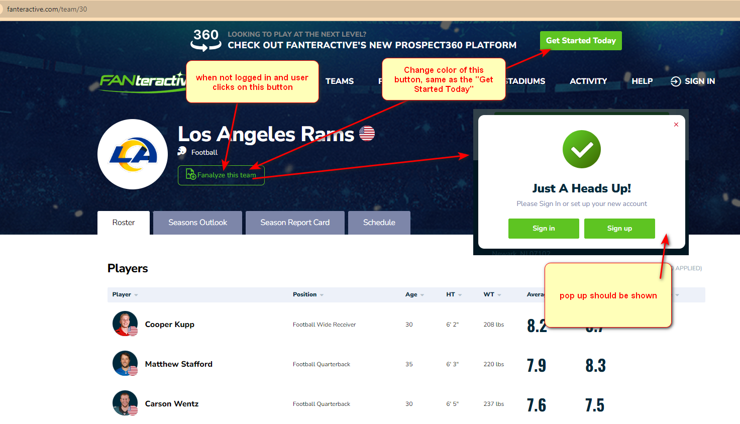Image resolution: width=740 pixels, height=424 pixels.
Task: Click the Players section heading
Action: [x=128, y=268]
